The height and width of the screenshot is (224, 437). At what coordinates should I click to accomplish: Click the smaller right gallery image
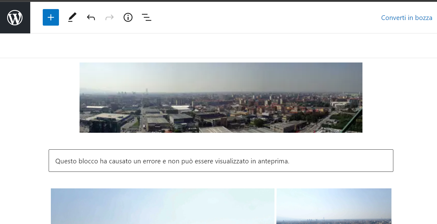pos(334,206)
